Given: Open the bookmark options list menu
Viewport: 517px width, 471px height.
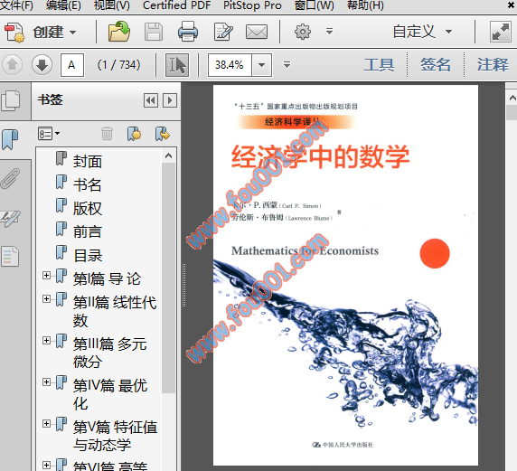Looking at the screenshot, I should point(49,134).
